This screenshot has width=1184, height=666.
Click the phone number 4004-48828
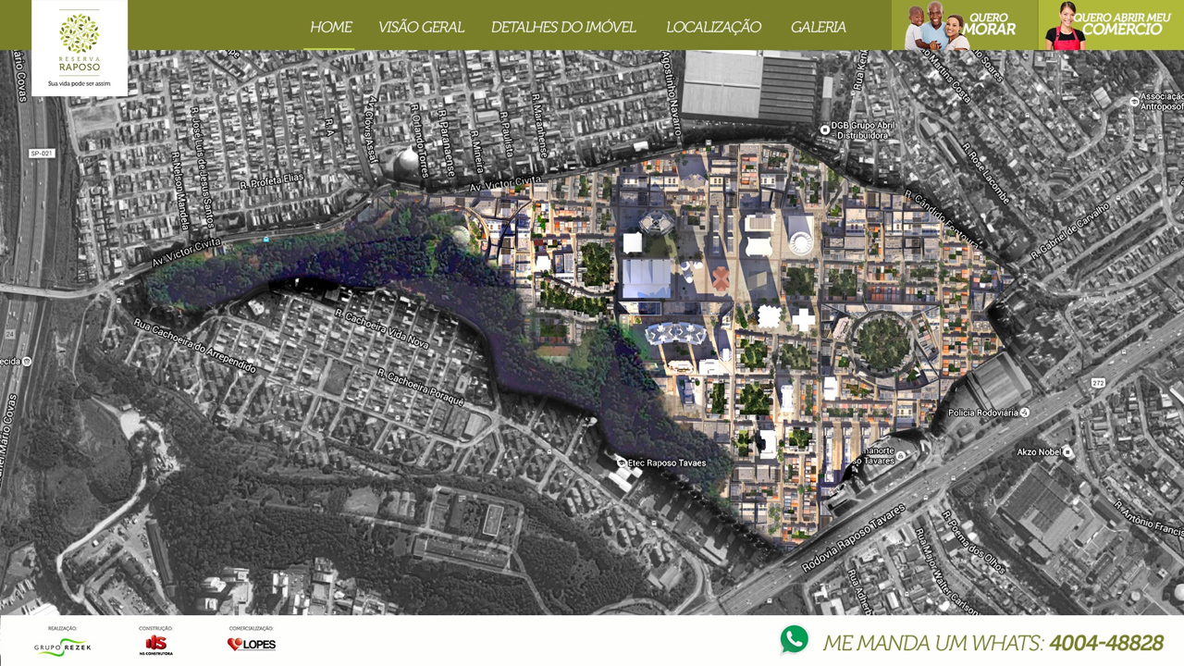tap(1106, 643)
